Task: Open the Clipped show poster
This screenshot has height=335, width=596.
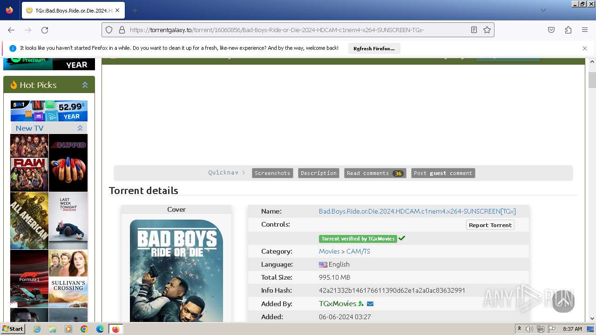Action: pyautogui.click(x=68, y=163)
